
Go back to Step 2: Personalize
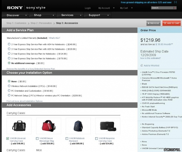(x=41, y=23)
